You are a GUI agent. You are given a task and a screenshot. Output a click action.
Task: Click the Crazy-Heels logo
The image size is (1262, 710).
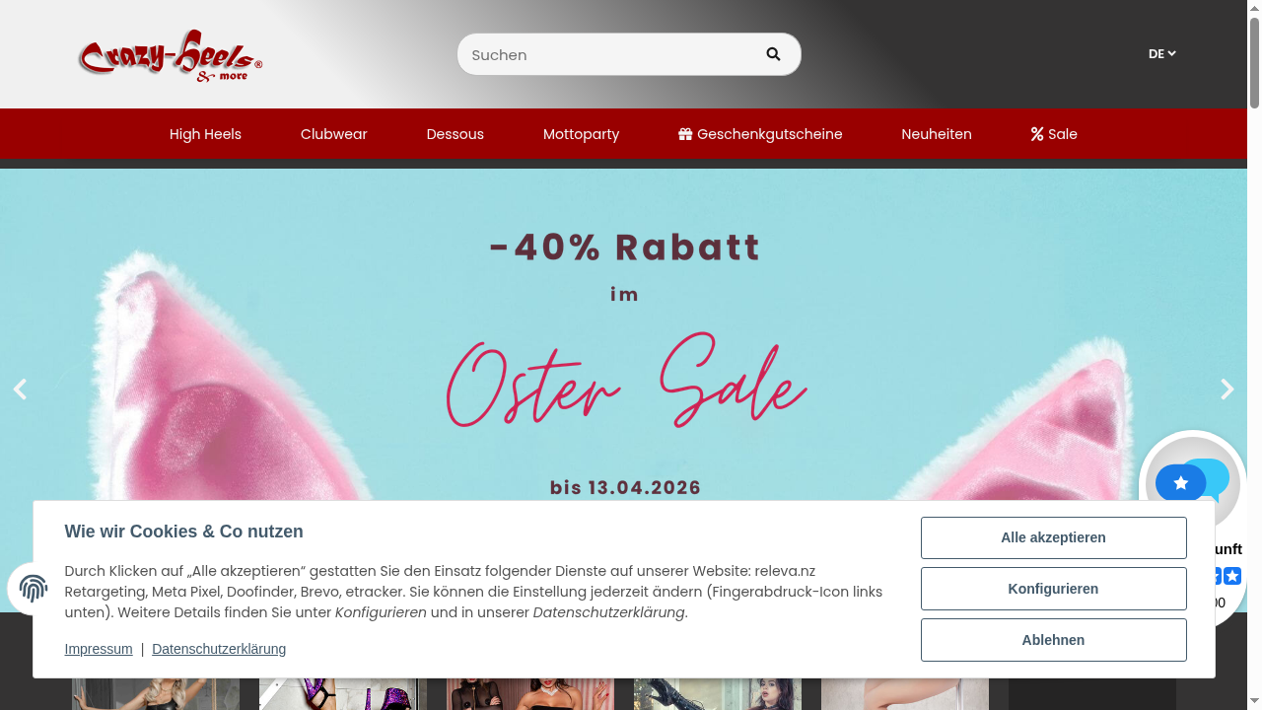pyautogui.click(x=171, y=55)
